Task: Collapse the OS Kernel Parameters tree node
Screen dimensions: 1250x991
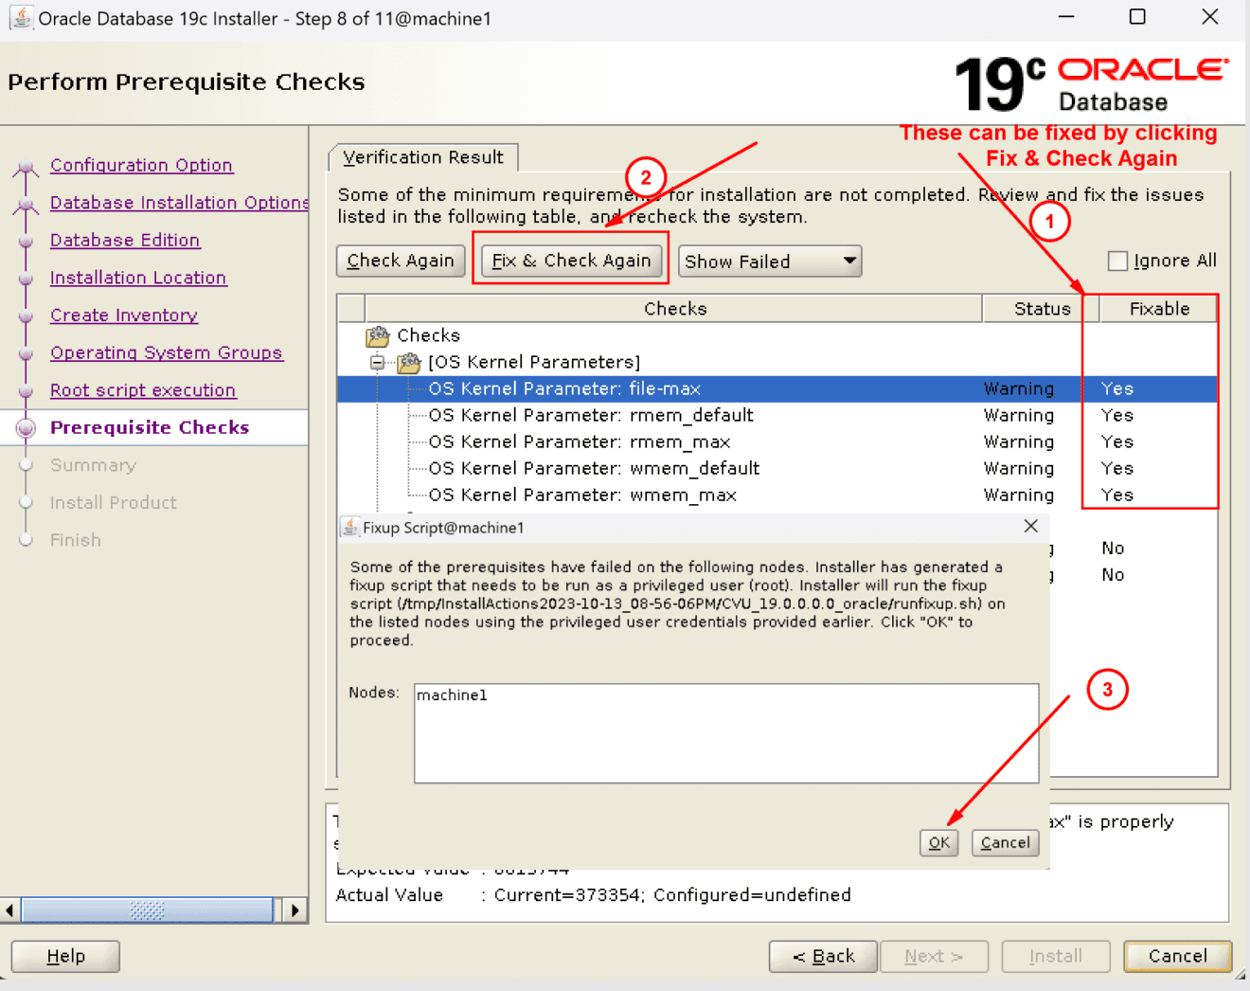Action: [377, 362]
